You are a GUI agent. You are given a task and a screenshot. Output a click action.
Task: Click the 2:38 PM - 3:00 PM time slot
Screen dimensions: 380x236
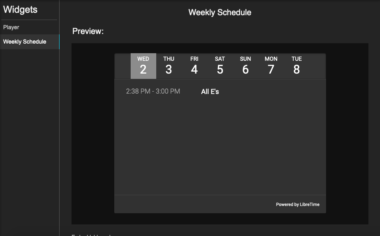pos(153,91)
